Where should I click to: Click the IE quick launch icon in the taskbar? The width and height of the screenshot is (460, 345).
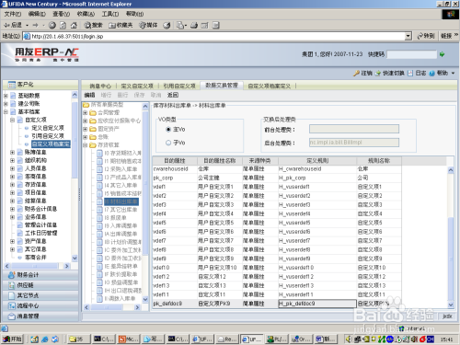[45, 339]
